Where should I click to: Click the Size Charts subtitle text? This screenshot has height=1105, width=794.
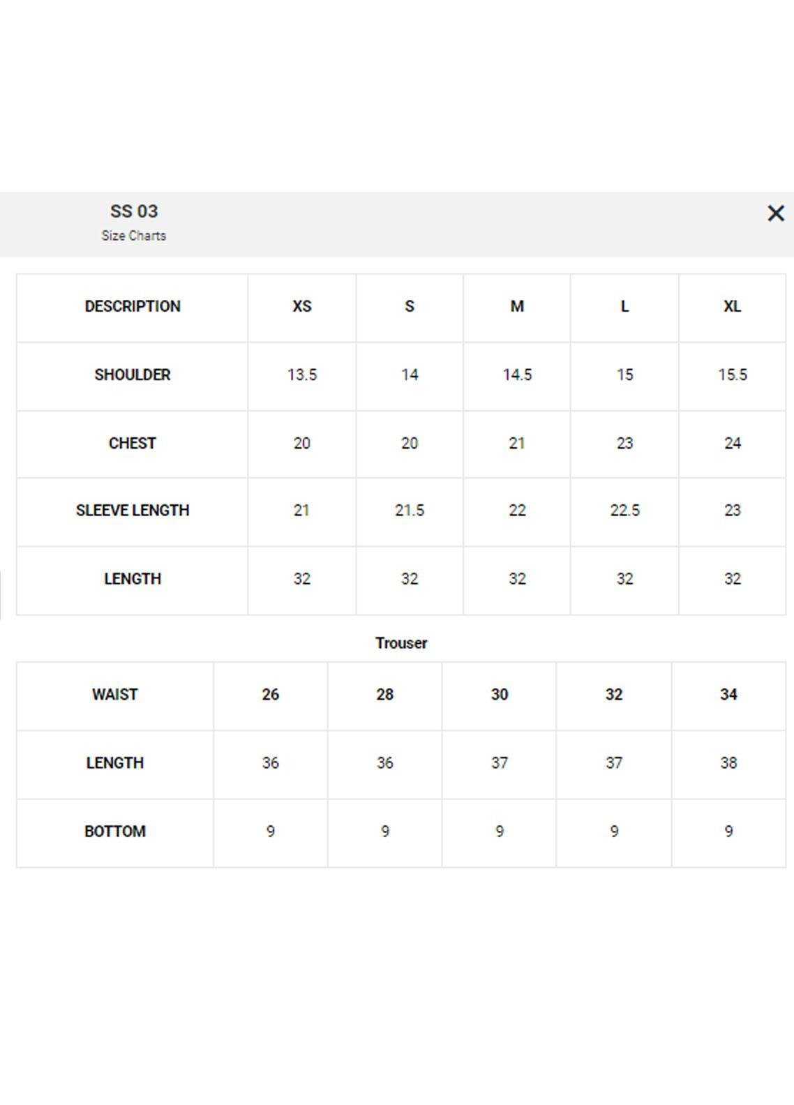click(134, 236)
